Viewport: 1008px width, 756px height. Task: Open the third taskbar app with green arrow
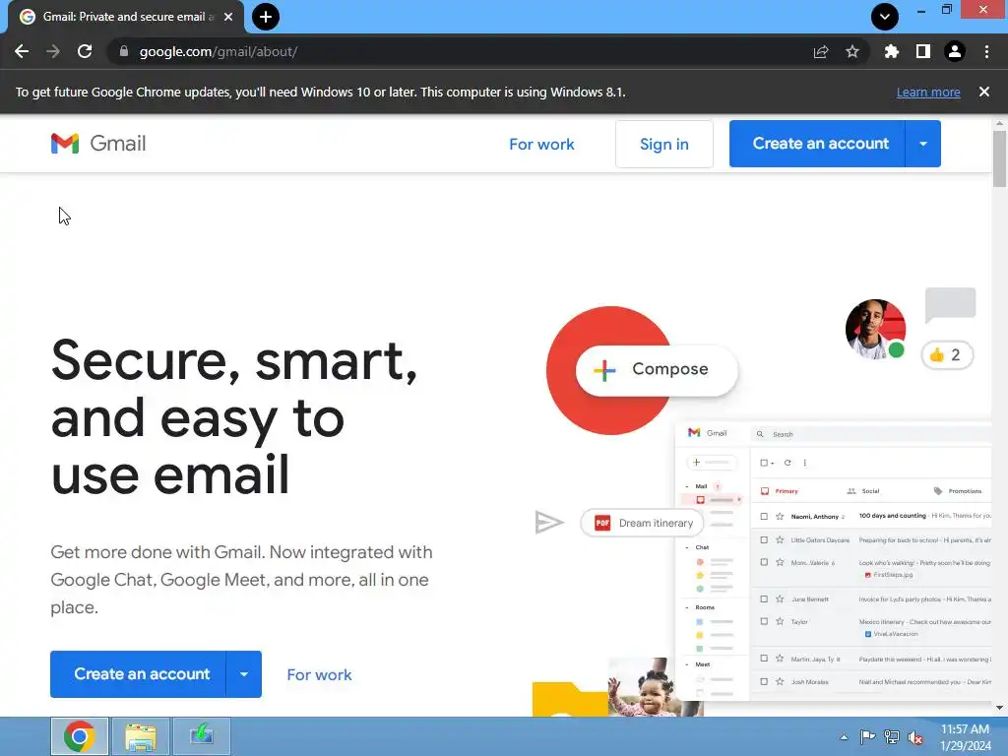click(202, 736)
